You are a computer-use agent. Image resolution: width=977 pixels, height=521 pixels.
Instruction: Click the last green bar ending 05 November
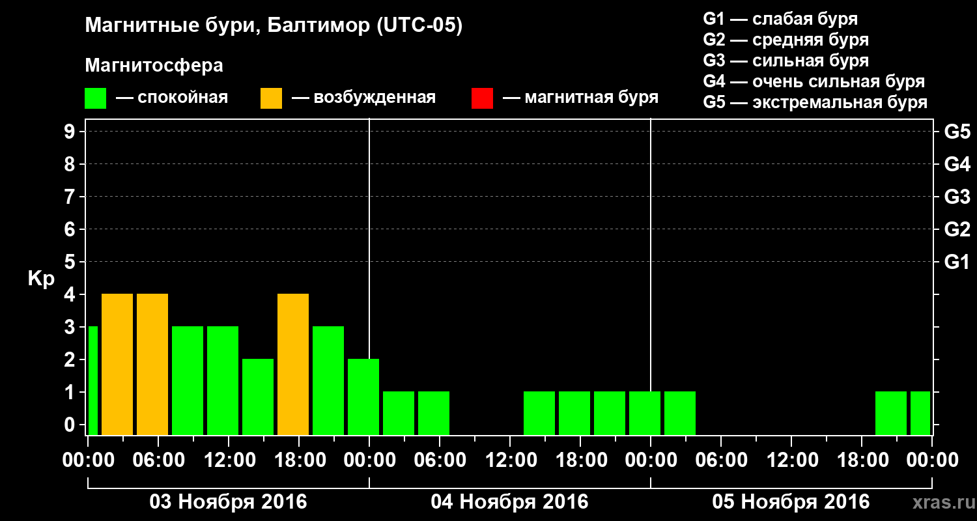[x=920, y=413]
